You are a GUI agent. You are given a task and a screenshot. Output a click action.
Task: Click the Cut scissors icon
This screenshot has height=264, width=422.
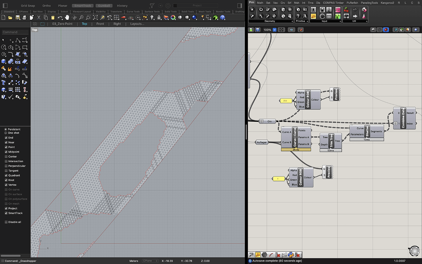coord(39,17)
